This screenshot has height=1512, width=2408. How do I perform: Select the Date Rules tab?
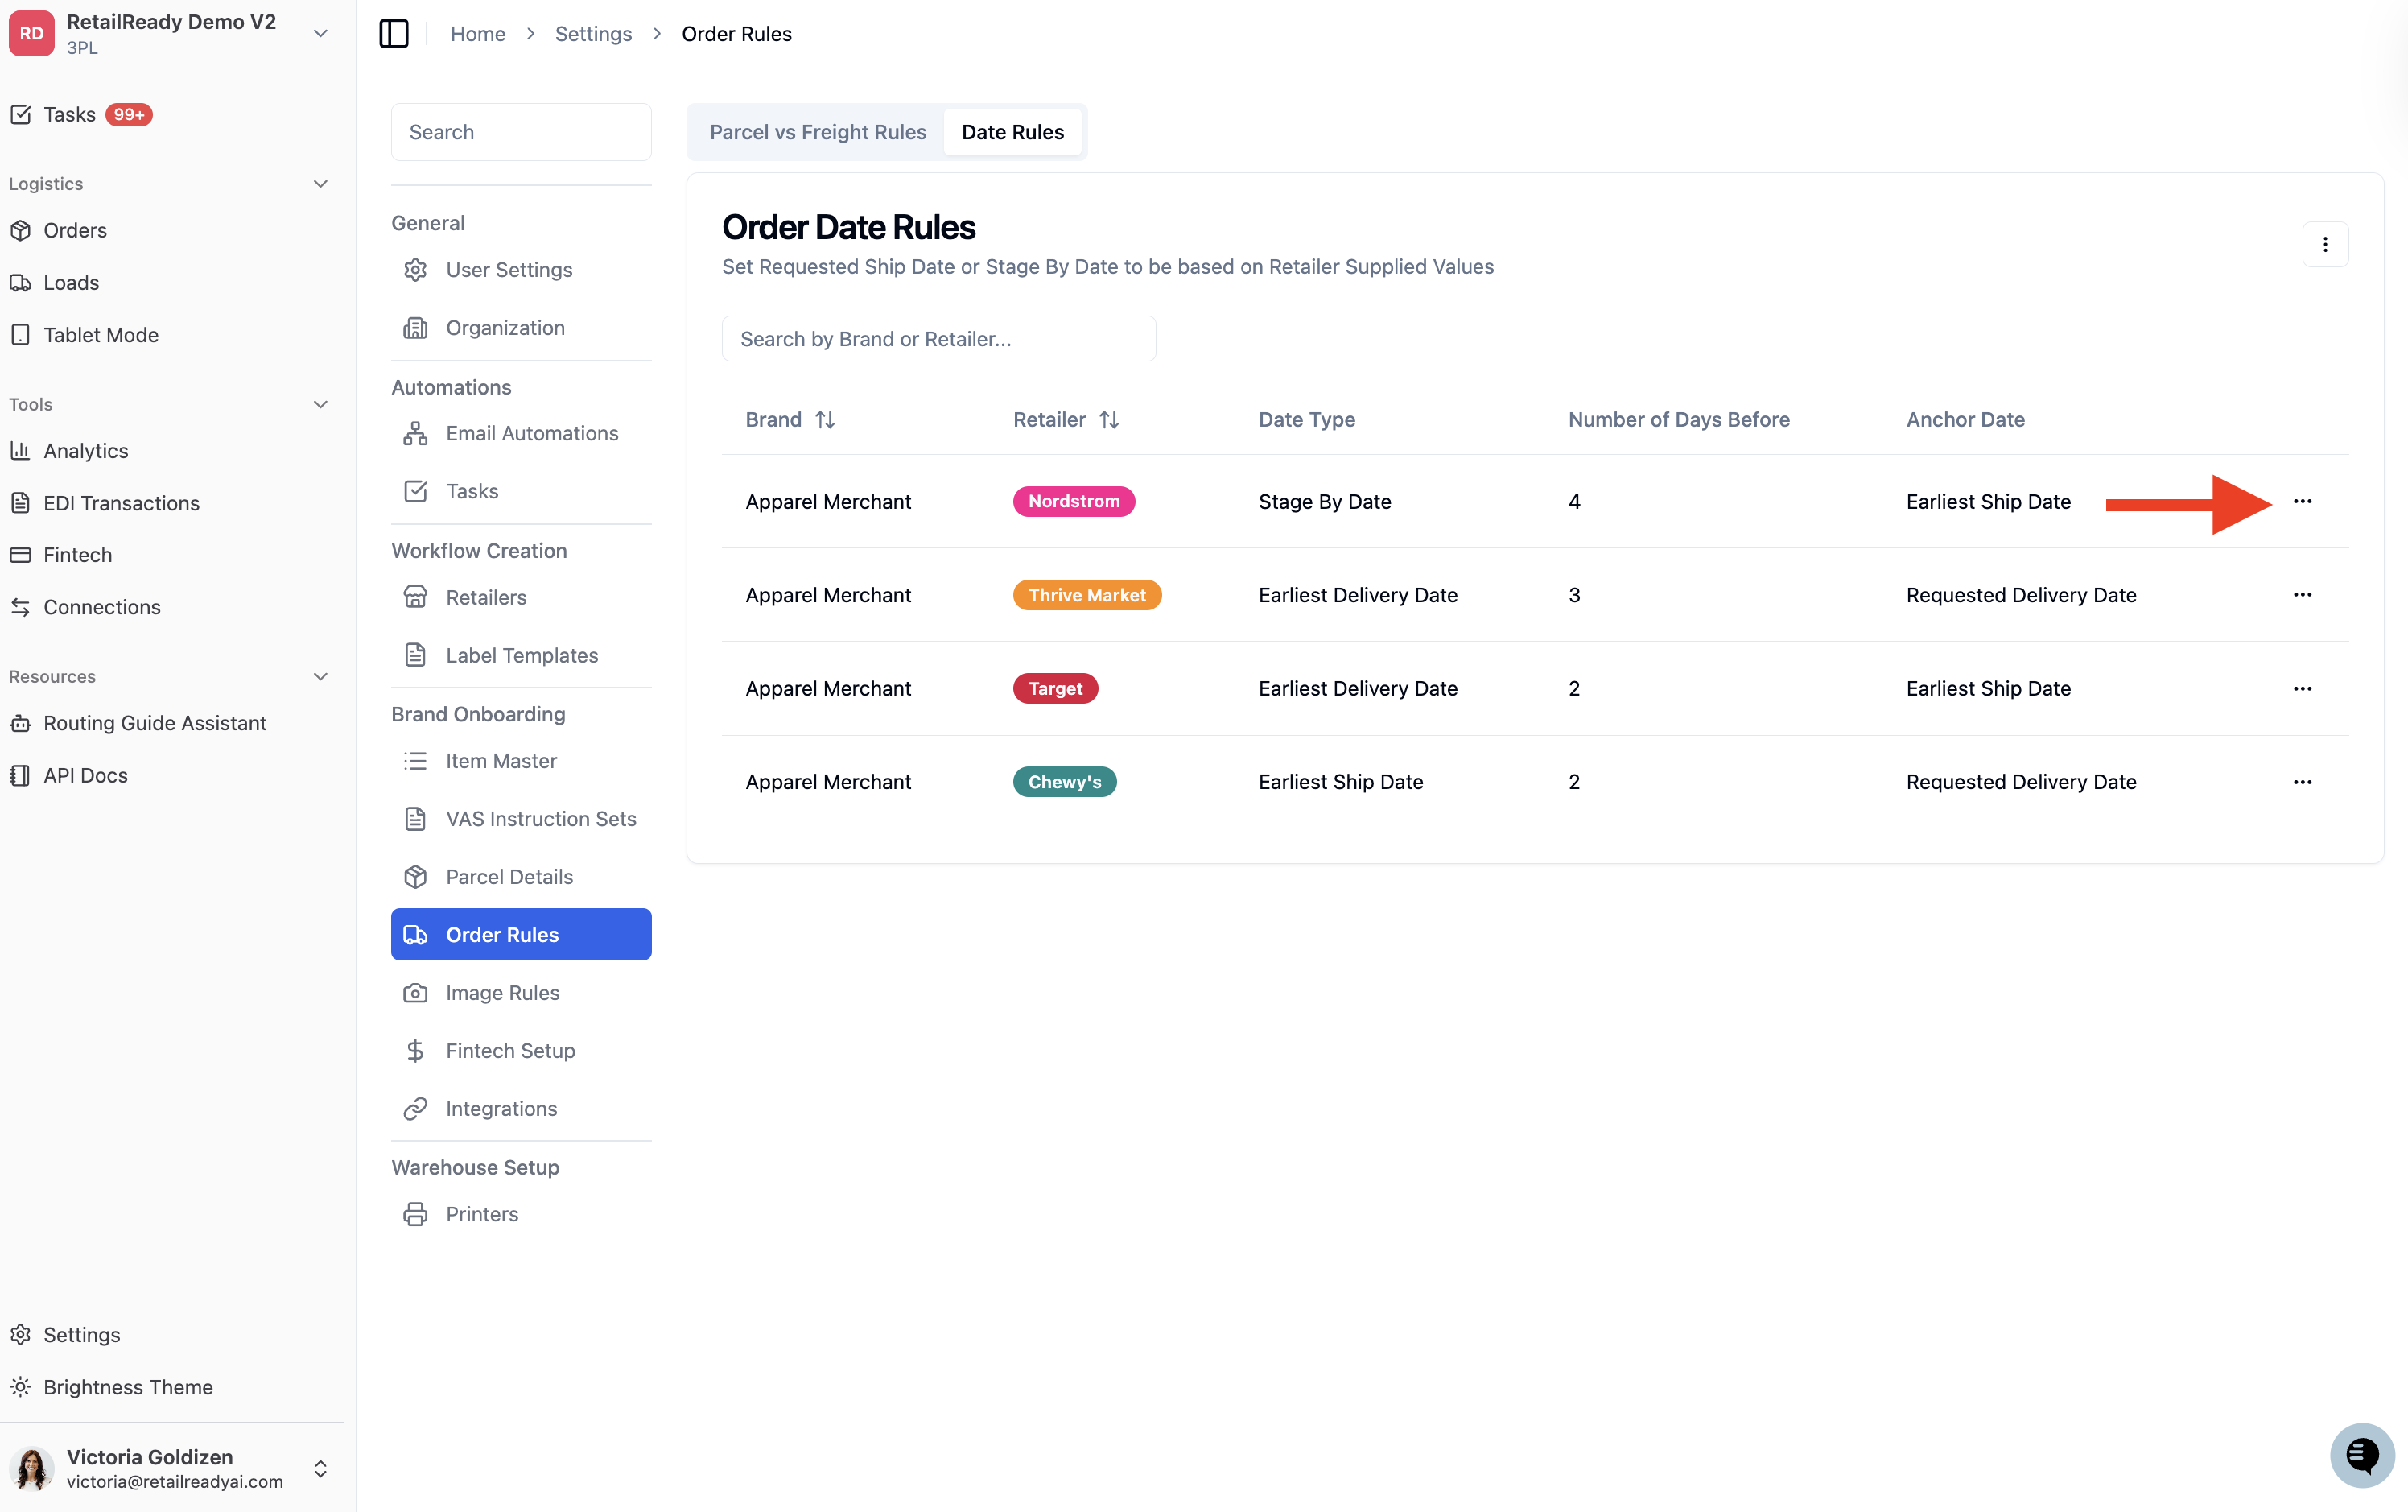[x=1012, y=132]
